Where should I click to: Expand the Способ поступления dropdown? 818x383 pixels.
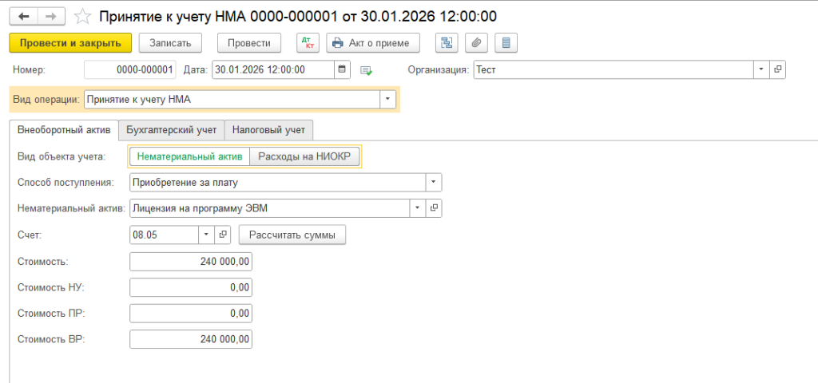pyautogui.click(x=434, y=182)
